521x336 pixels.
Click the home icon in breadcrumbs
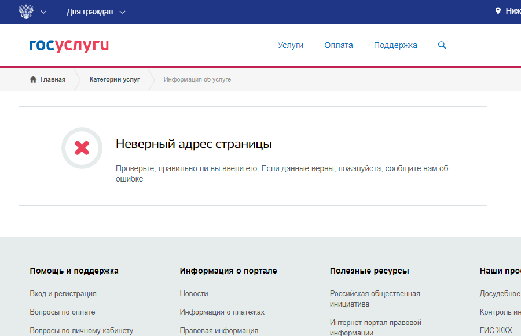(x=33, y=79)
